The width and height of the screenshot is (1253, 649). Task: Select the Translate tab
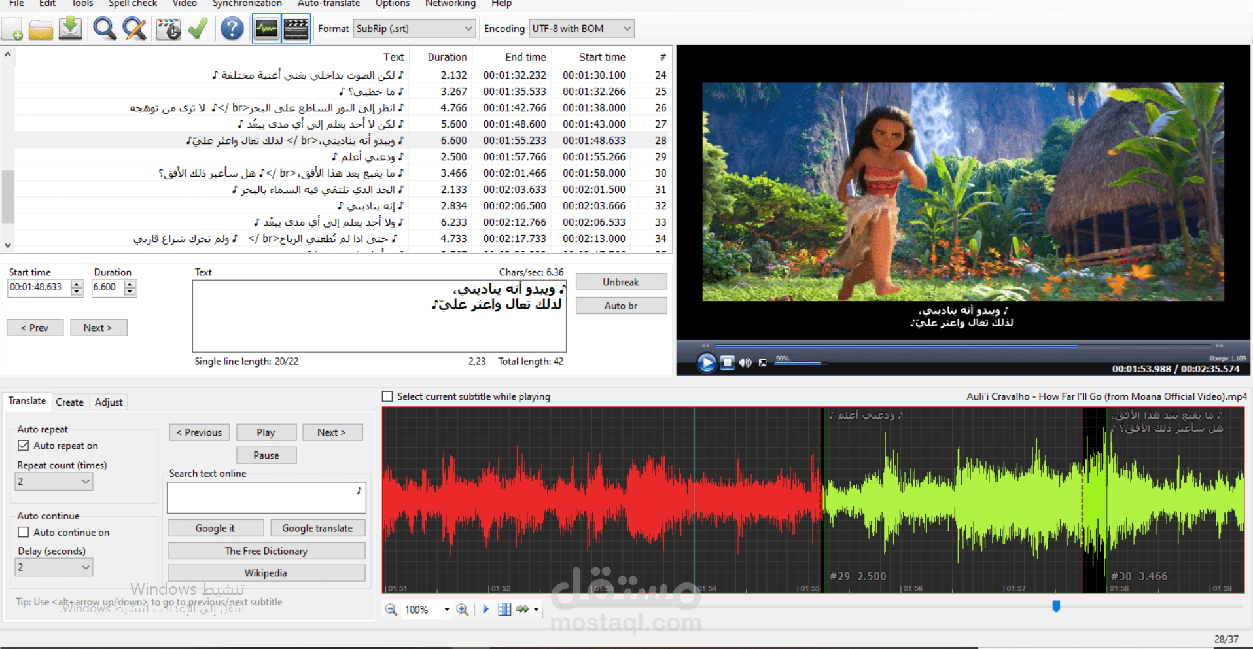27,401
